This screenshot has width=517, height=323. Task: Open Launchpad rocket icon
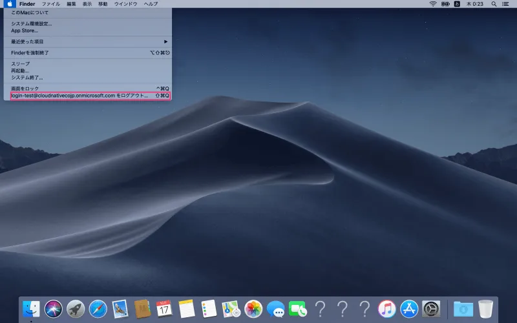(x=76, y=309)
